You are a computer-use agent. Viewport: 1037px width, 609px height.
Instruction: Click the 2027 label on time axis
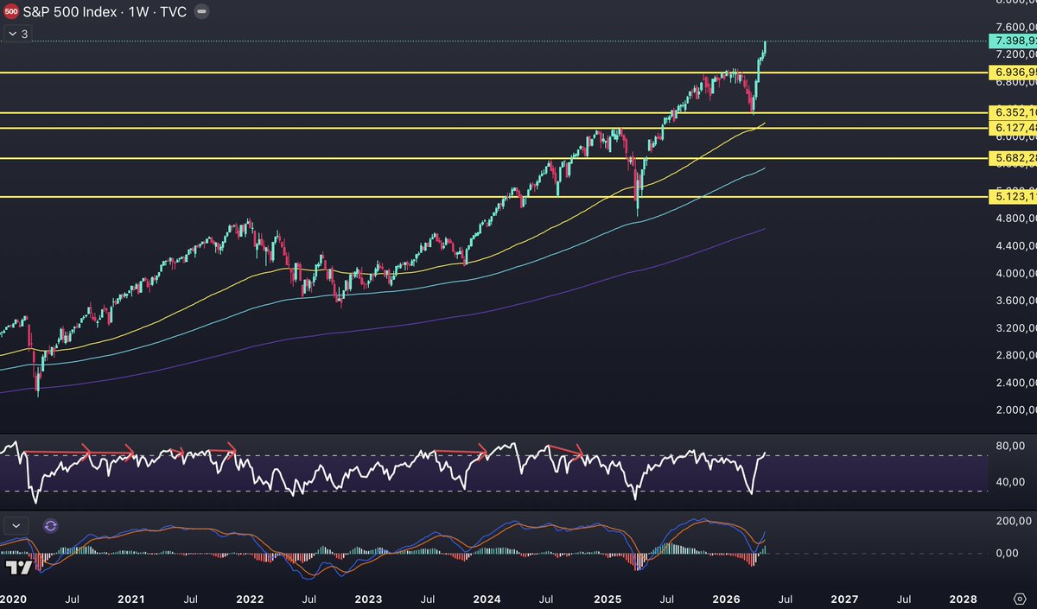pos(844,599)
